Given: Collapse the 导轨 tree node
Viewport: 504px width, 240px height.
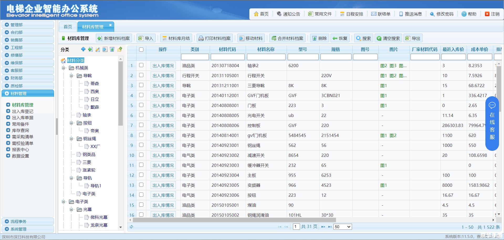Looking at the screenshot, I should pos(71,178).
